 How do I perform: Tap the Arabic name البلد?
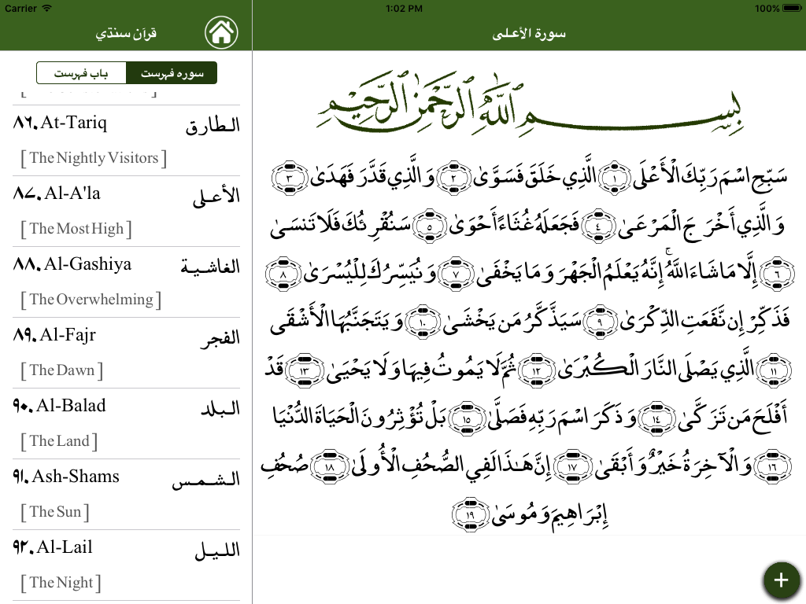pyautogui.click(x=220, y=408)
